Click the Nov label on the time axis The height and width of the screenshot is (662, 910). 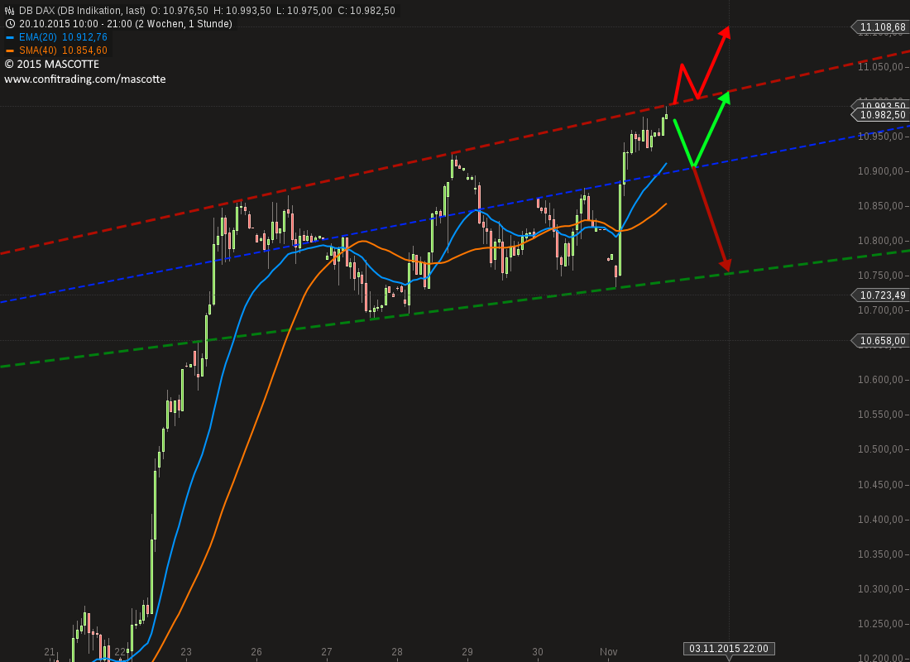609,651
